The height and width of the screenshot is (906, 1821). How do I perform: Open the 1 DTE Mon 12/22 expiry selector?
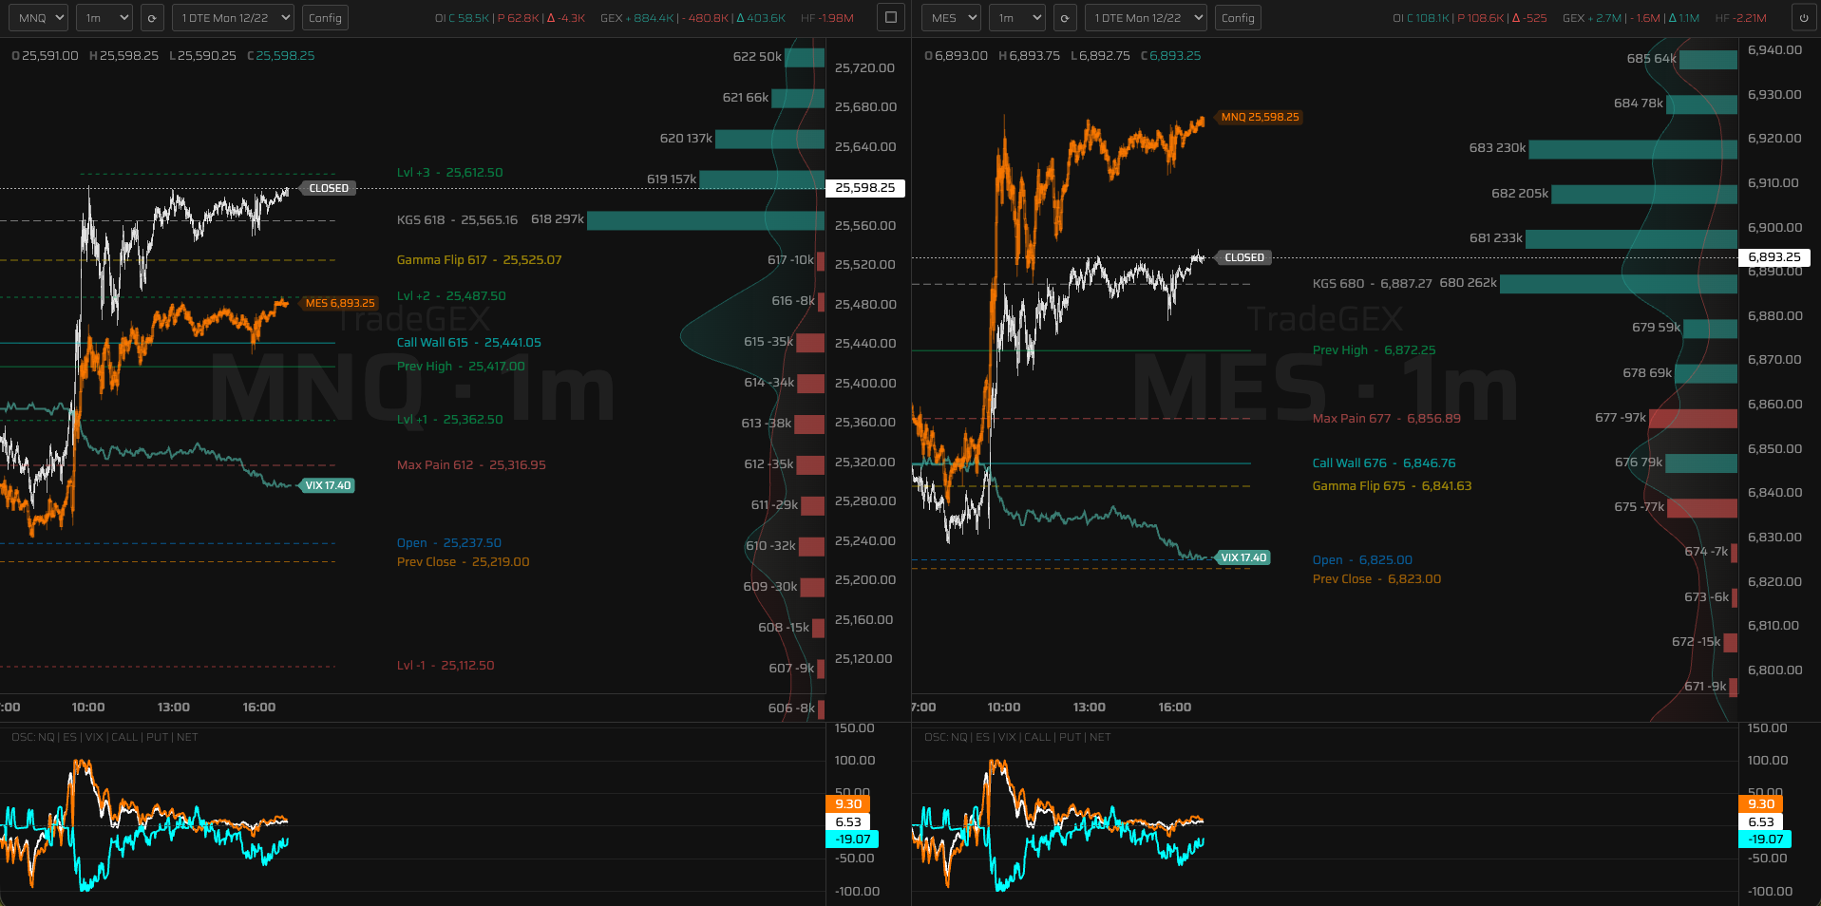coord(233,17)
